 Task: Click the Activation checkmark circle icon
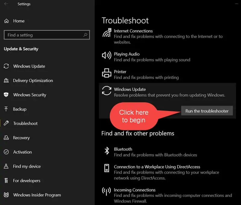point(6,152)
